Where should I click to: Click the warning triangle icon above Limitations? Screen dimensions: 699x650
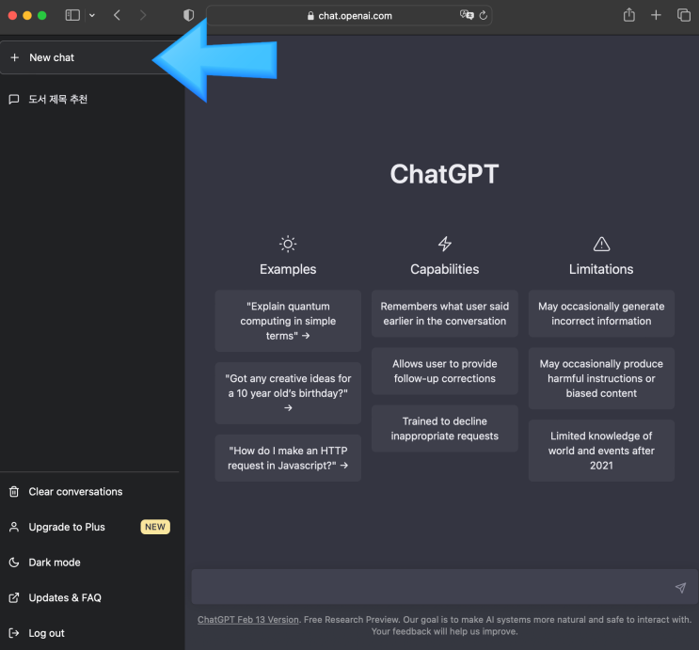[x=601, y=244]
